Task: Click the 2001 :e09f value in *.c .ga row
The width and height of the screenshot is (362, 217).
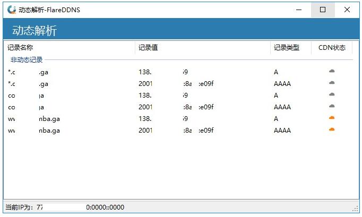Action: click(x=176, y=84)
